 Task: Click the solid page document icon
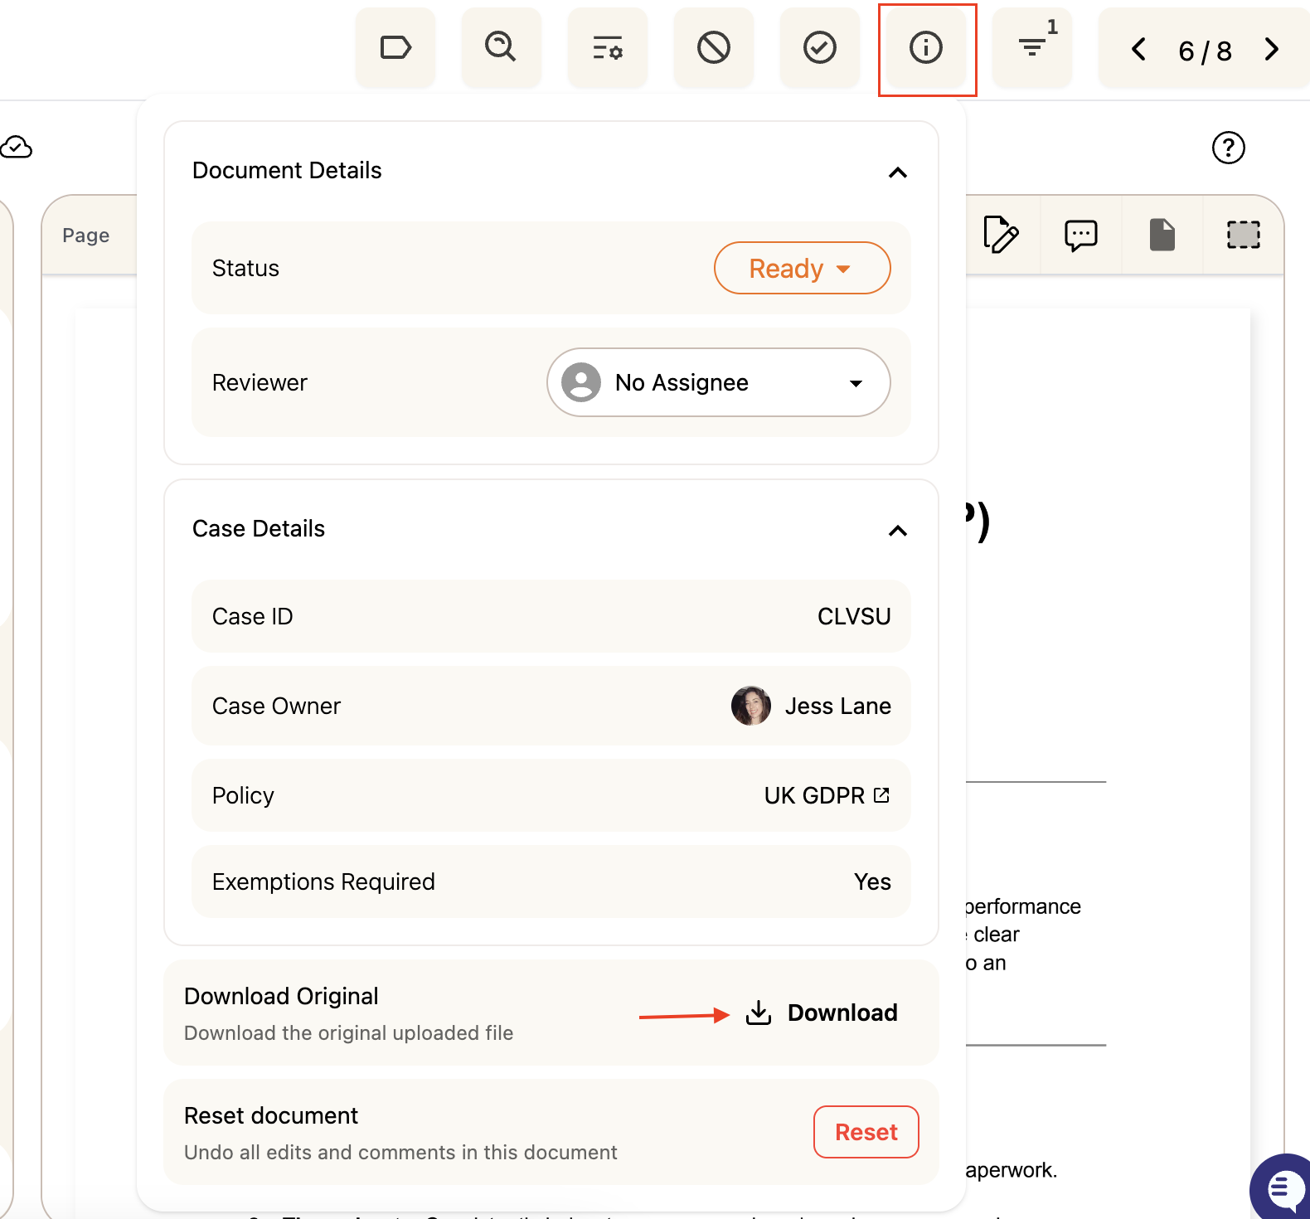(x=1162, y=235)
